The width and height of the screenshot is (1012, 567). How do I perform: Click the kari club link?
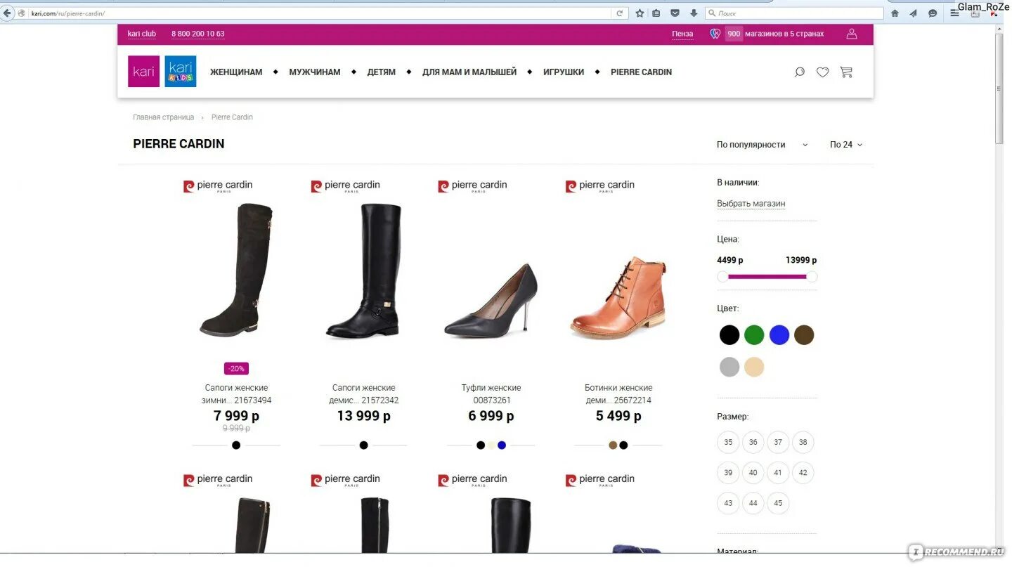142,34
